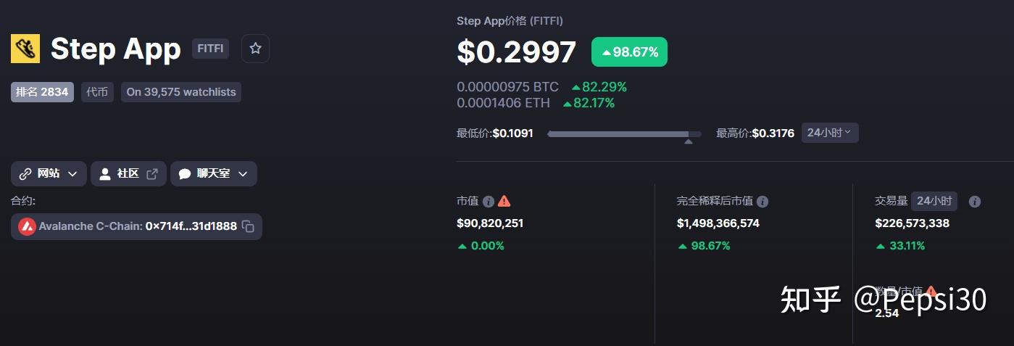Click the red Avalanche chain logo
This screenshot has height=346, width=1014.
(27, 226)
